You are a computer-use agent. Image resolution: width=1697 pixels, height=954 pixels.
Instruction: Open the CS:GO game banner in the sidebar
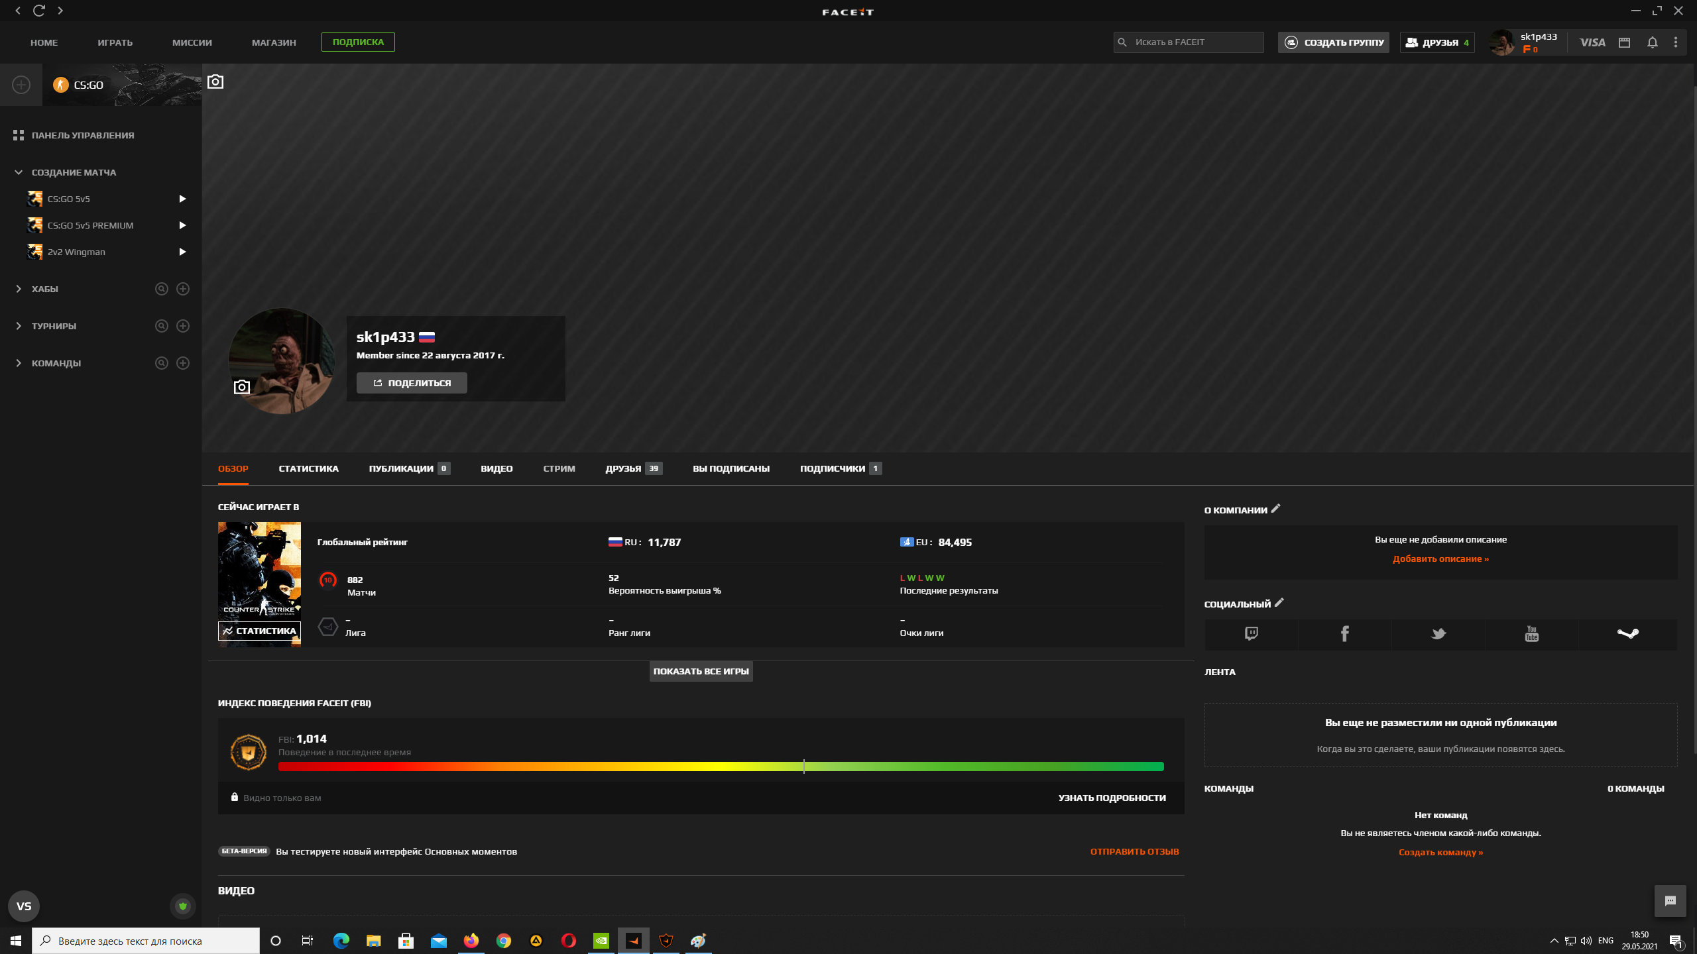(x=122, y=85)
